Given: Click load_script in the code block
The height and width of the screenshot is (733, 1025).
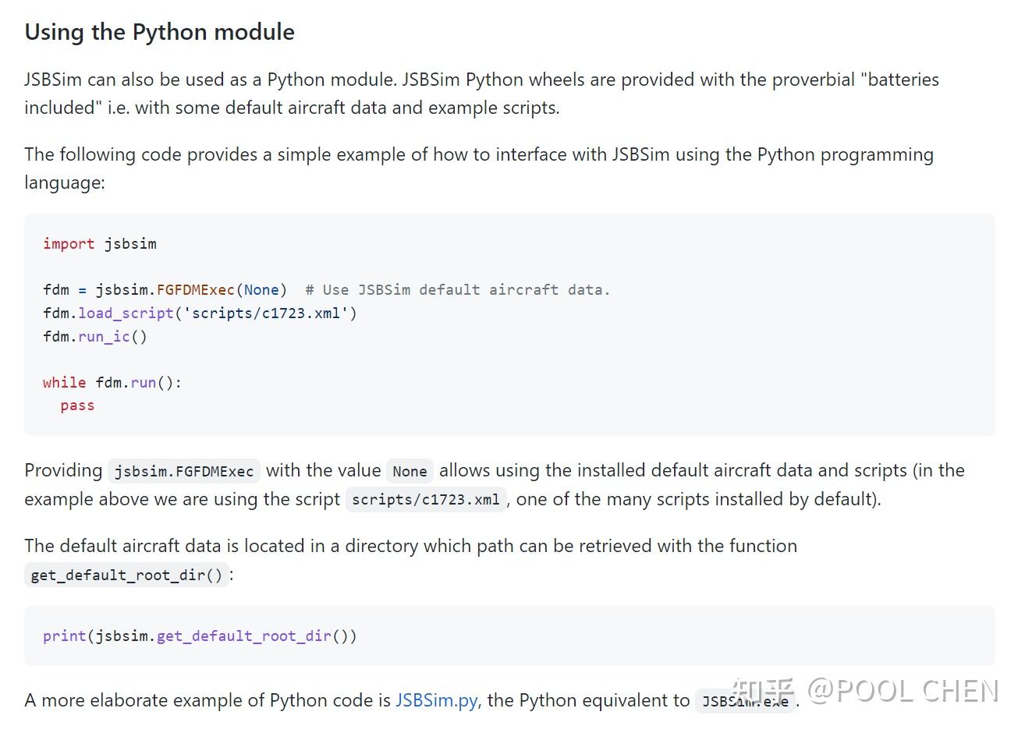Looking at the screenshot, I should tap(126, 313).
